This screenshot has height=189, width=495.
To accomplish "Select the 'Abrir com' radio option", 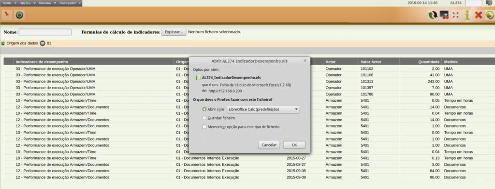I will coord(204,109).
